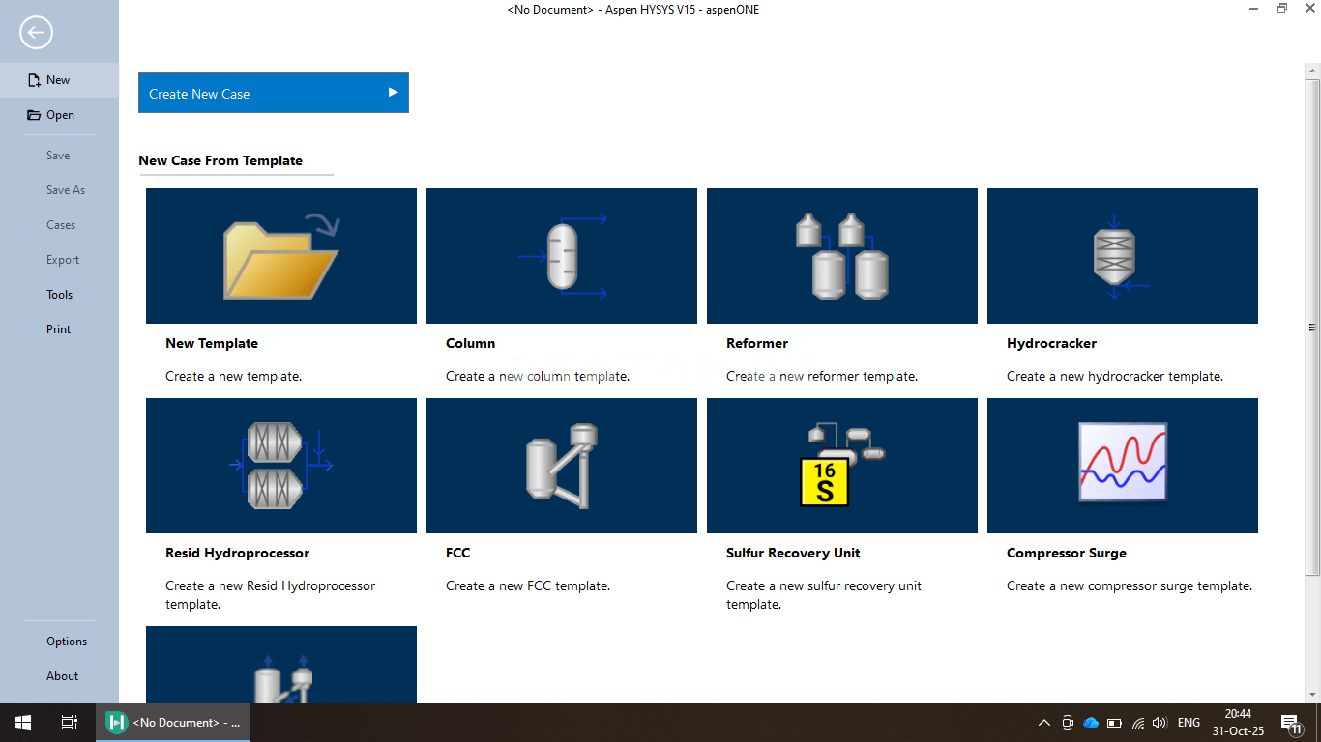Click the vertical scrollbar on the right
The image size is (1321, 742).
[1312, 327]
